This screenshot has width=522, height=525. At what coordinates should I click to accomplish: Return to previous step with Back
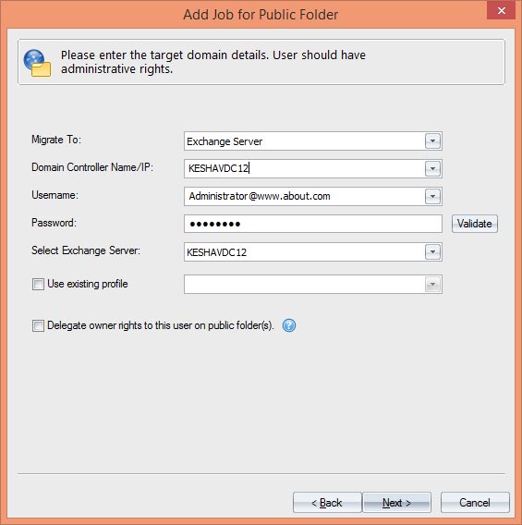327,503
